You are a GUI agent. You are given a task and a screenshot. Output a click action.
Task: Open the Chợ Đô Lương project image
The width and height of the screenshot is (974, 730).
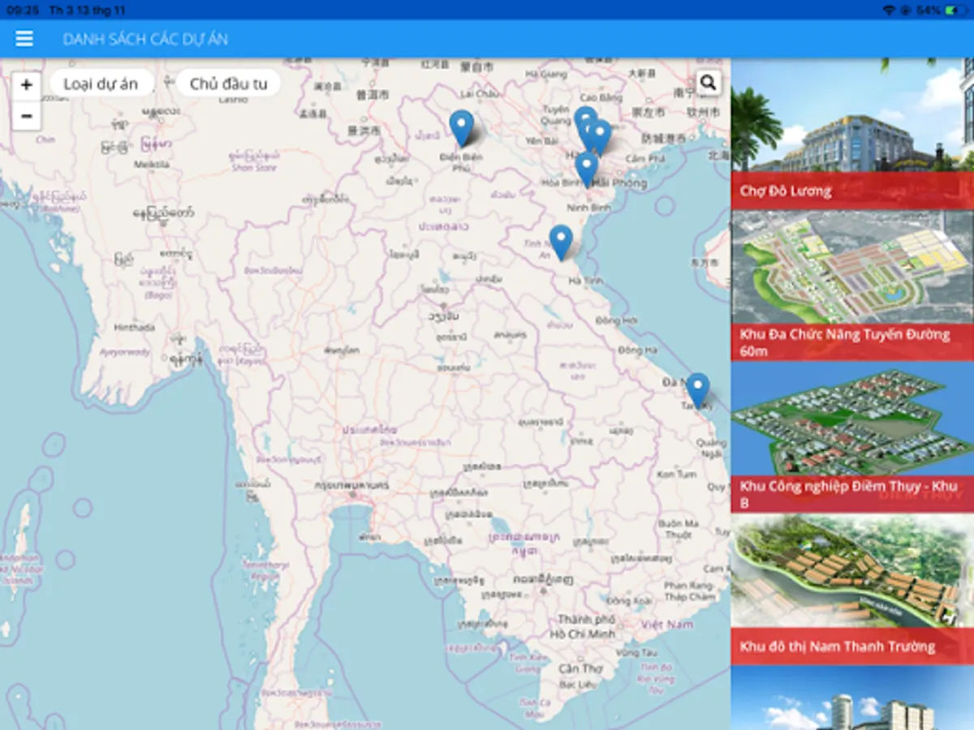pyautogui.click(x=852, y=115)
